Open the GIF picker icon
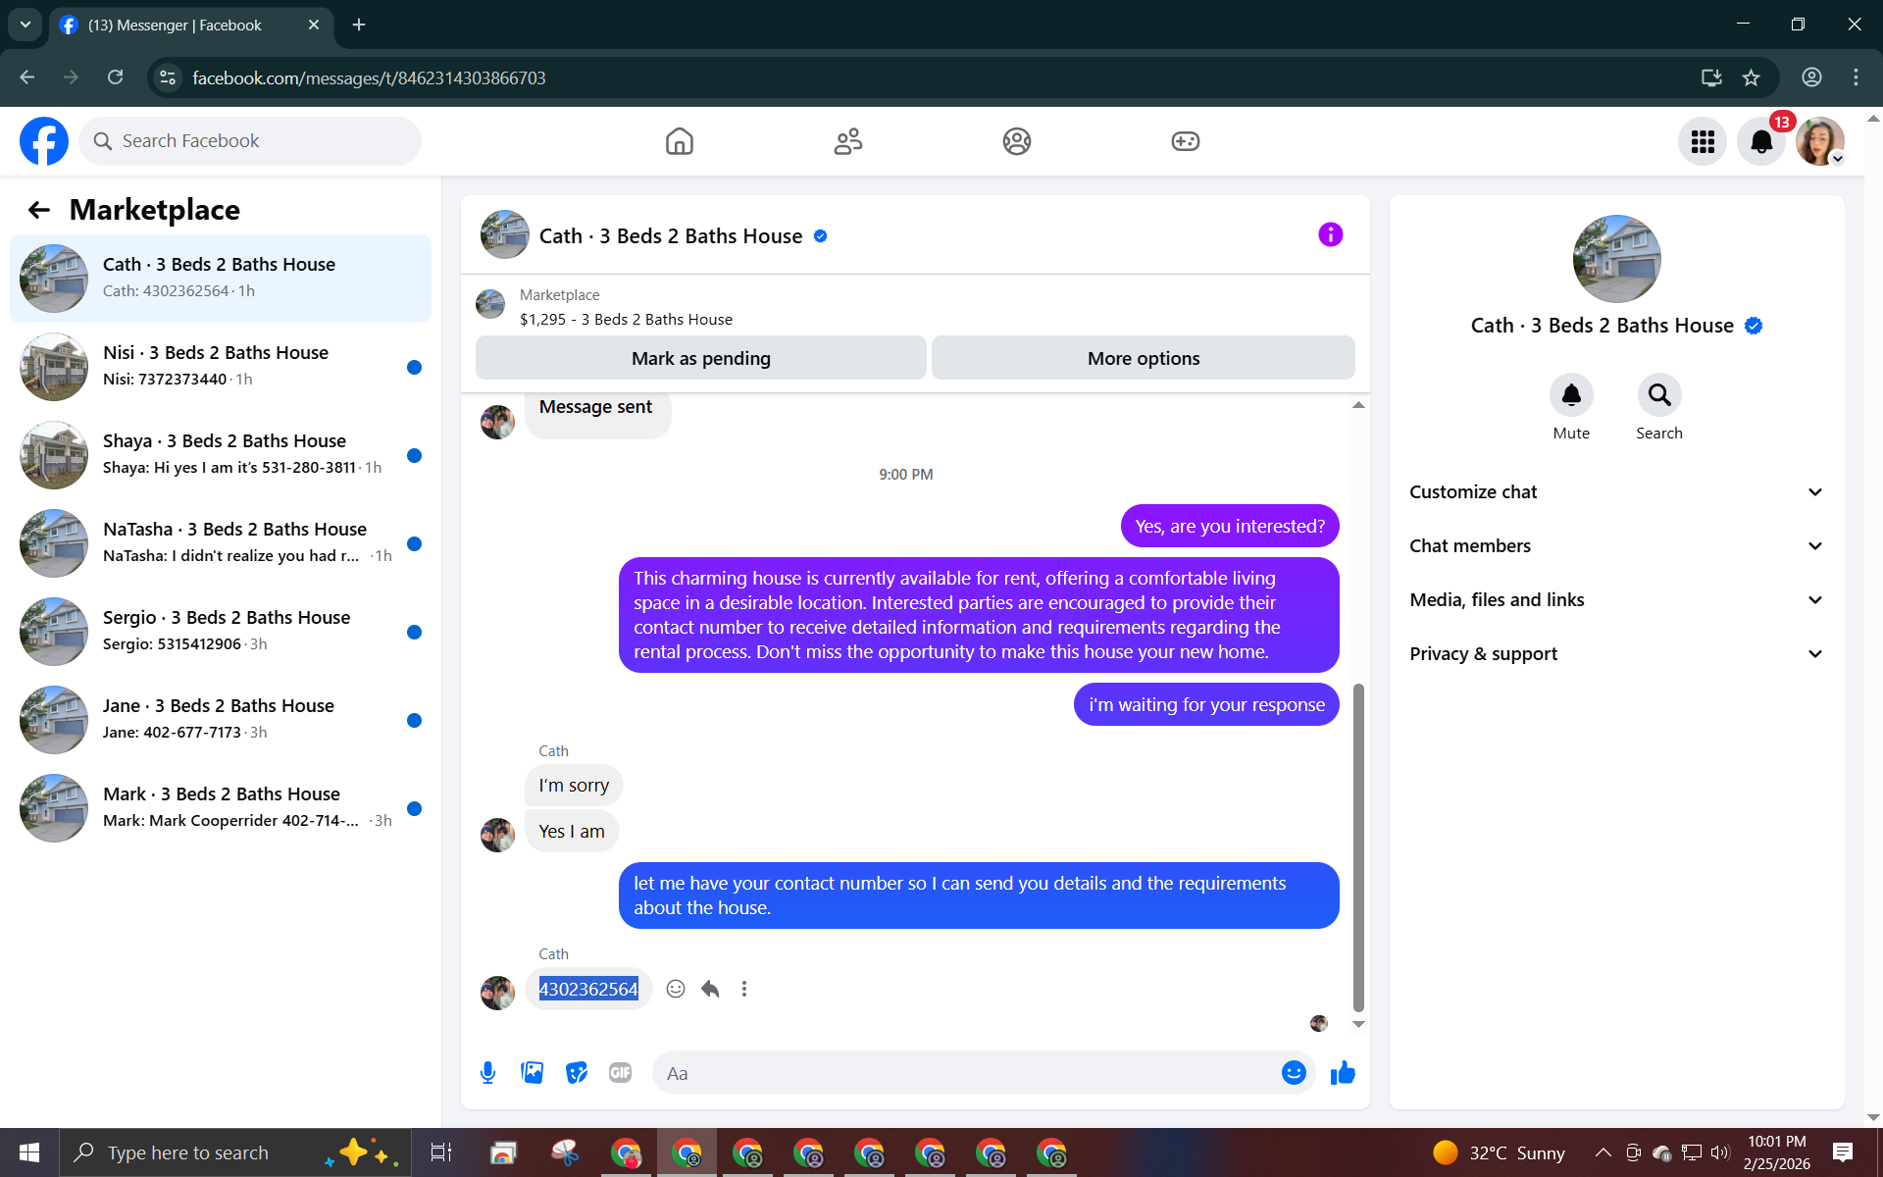This screenshot has width=1883, height=1177. [x=620, y=1073]
